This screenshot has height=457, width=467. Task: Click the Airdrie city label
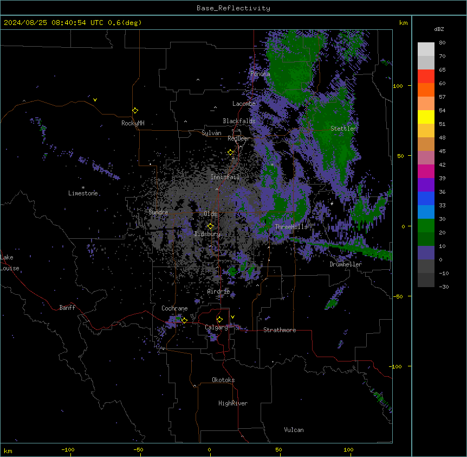click(x=218, y=291)
